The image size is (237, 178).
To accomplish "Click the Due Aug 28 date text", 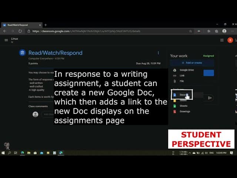I will (148, 63).
